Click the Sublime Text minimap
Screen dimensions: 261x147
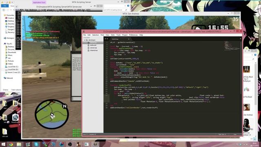232,46
